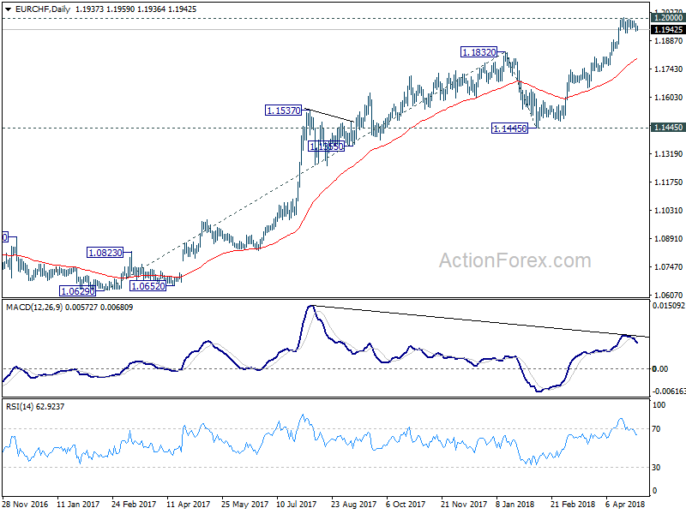Click the 8 Jan 2018 date label
This screenshot has height=514, width=686.
click(x=515, y=504)
